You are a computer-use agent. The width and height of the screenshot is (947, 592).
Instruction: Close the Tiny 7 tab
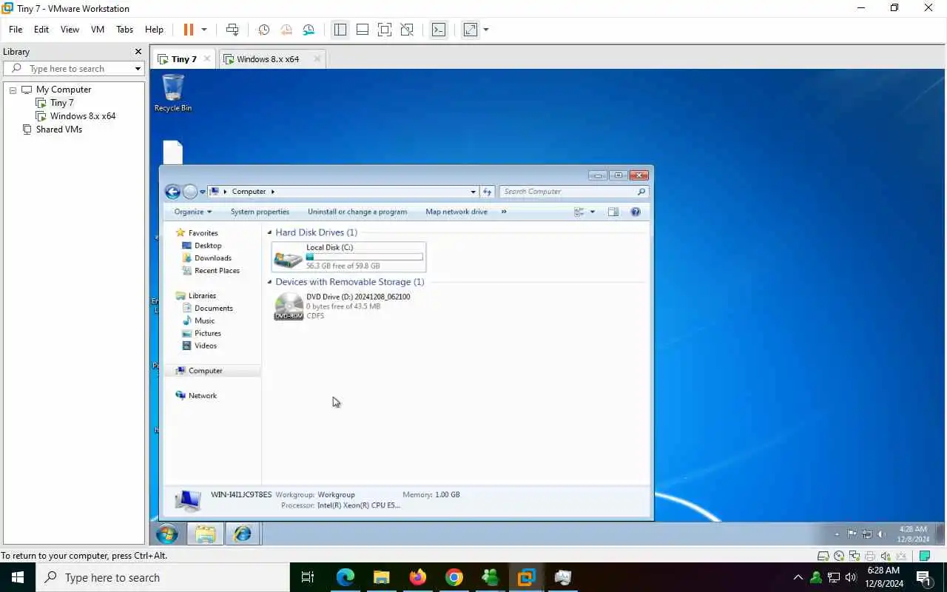(x=207, y=59)
